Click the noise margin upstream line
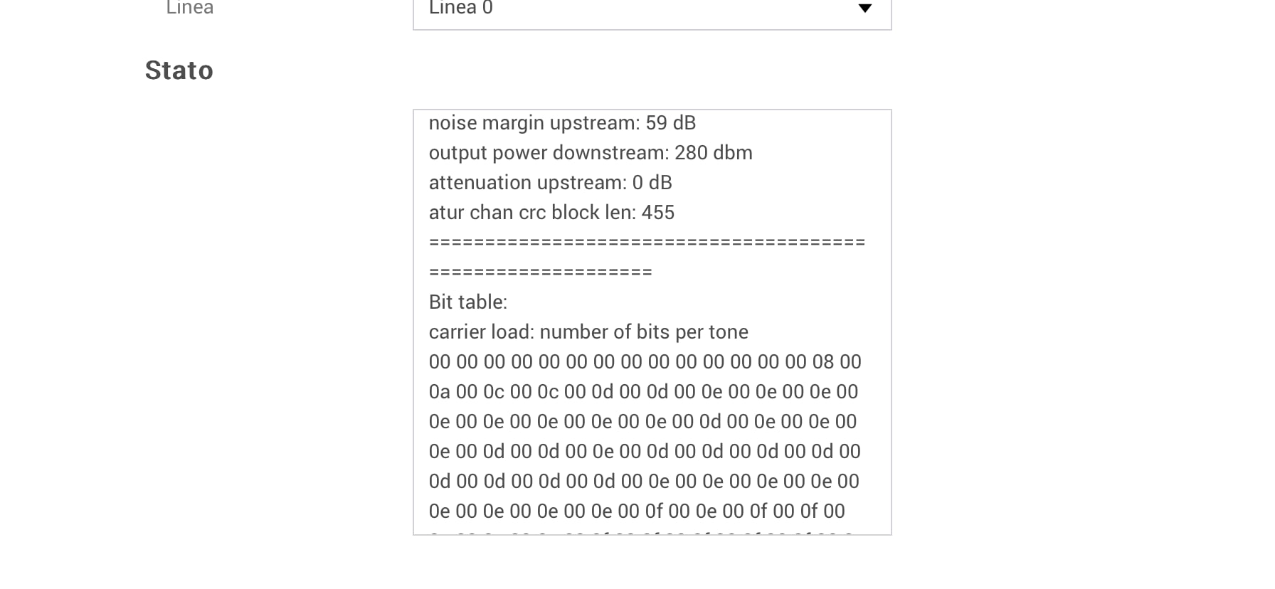The width and height of the screenshot is (1275, 589). [x=562, y=123]
